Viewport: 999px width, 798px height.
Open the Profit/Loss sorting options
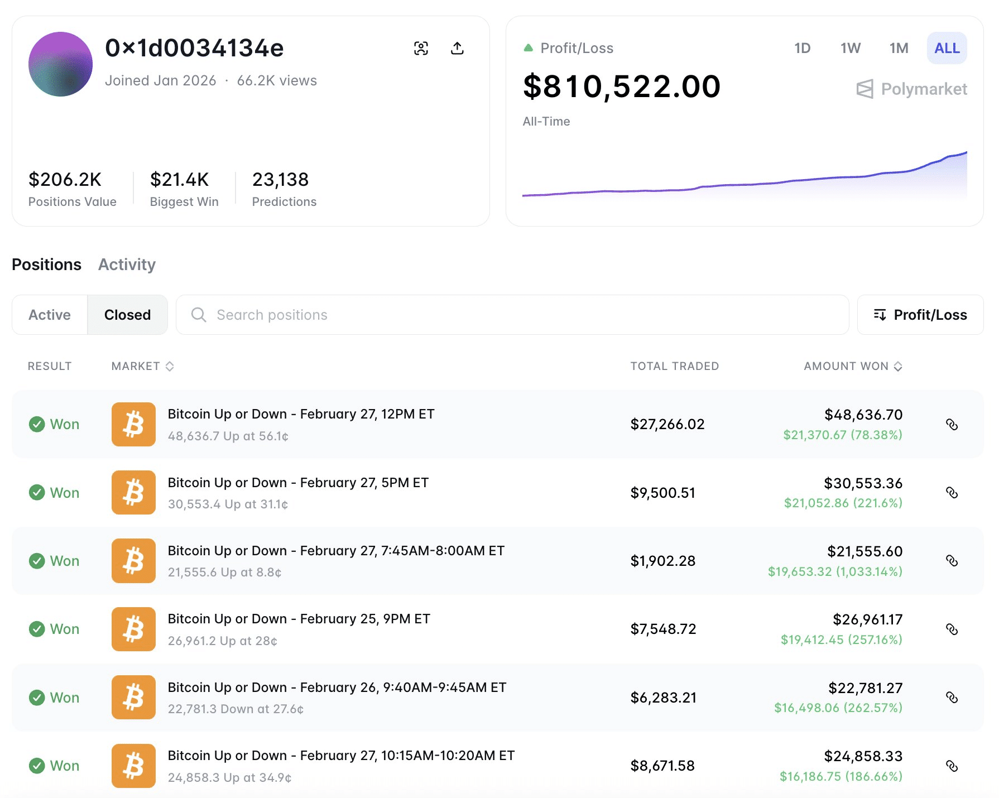tap(920, 315)
